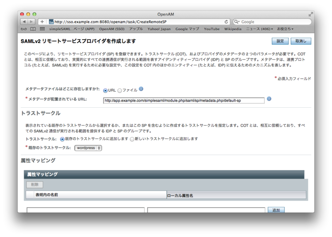332x237 pixels.
Task: Click the browser forward arrow button
Action: (32, 22)
